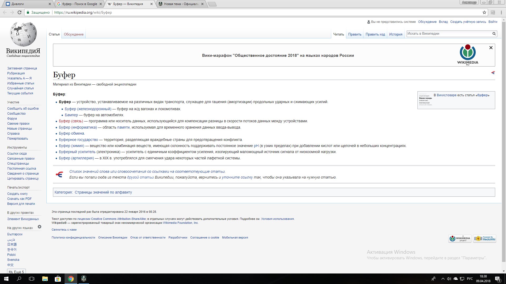Open the Wikimedia RU logo in banner

click(x=468, y=55)
